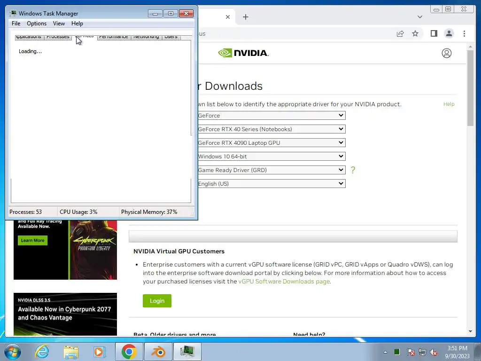481x361 pixels.
Task: Switch to the Processes tab
Action: pyautogui.click(x=58, y=37)
